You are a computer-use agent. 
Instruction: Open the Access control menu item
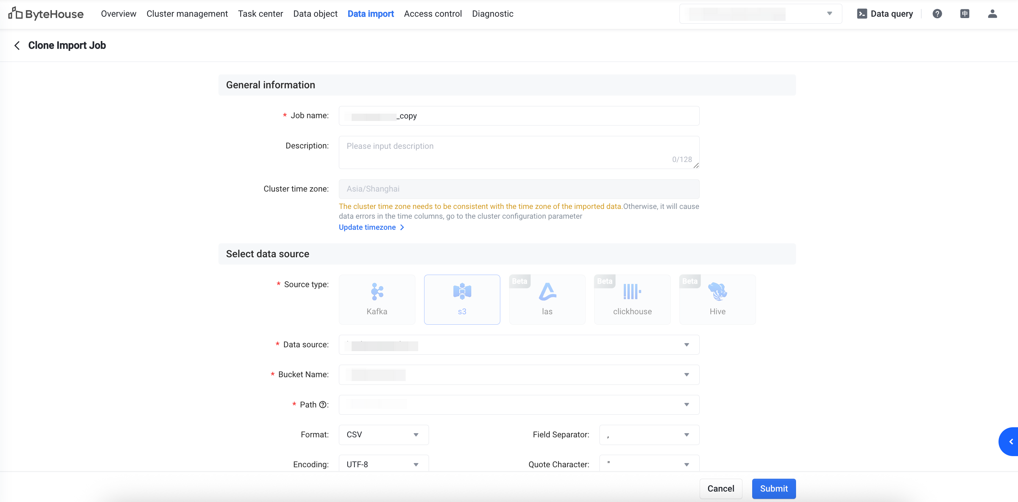433,14
